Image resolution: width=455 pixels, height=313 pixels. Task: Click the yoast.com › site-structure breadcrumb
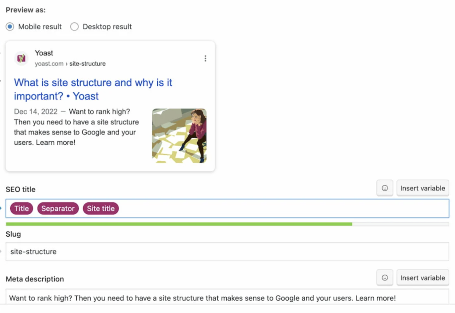coord(70,63)
